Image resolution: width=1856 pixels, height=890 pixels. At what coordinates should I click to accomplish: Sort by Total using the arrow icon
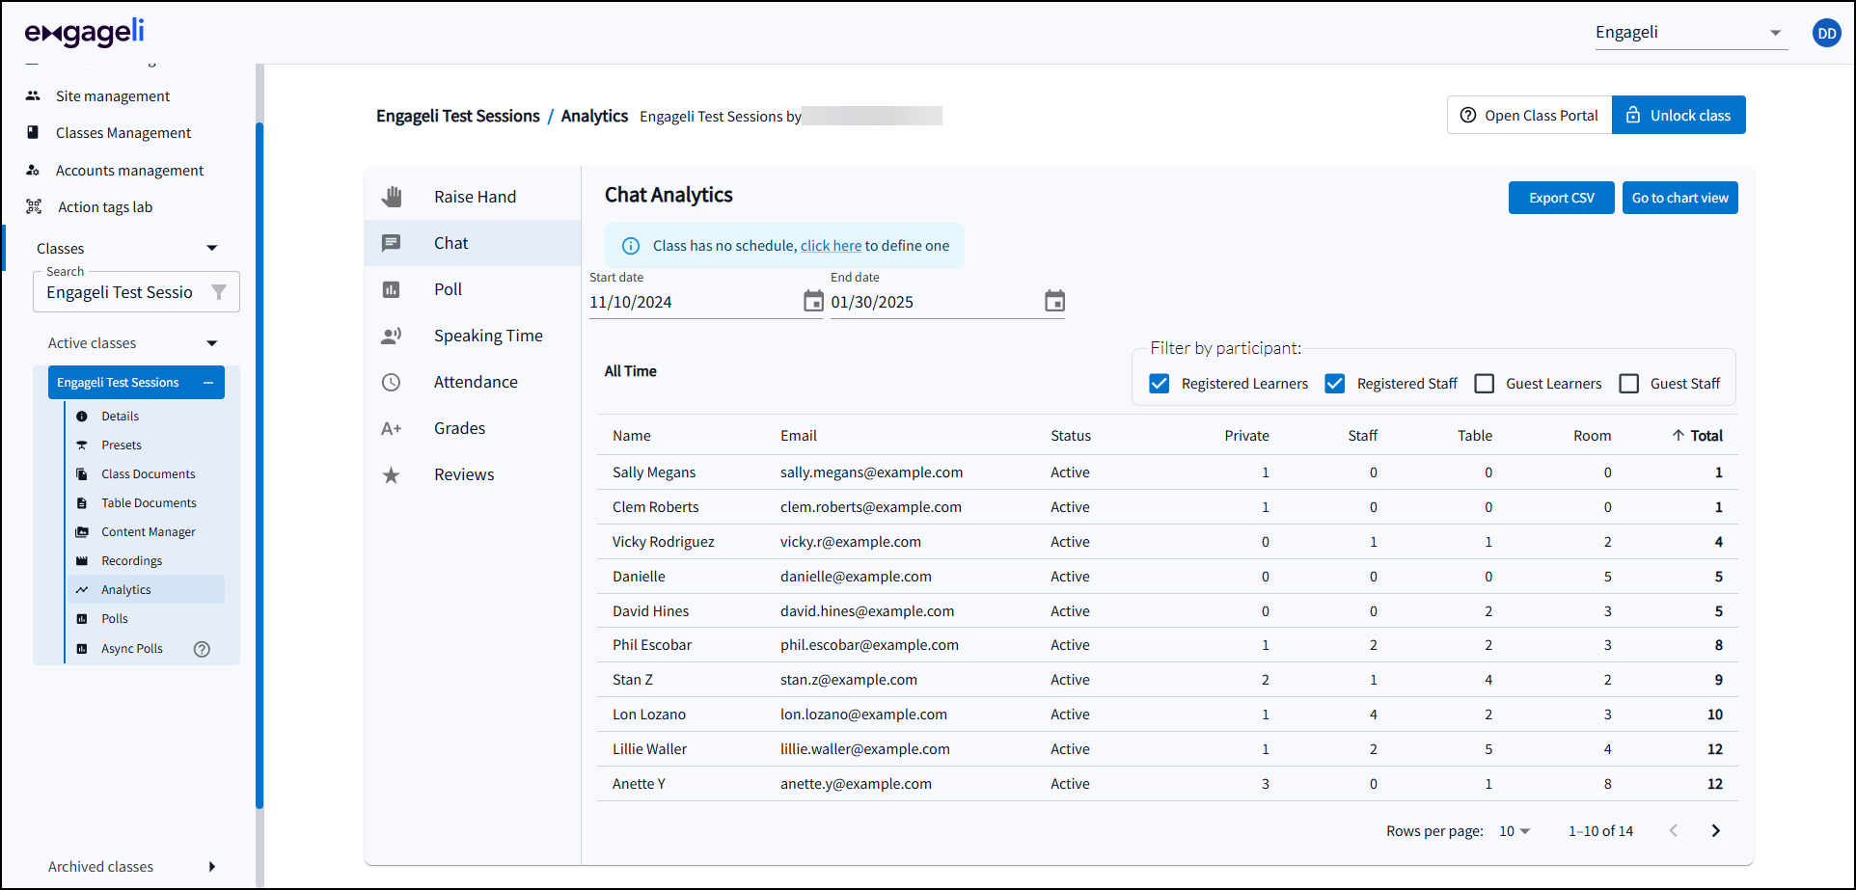pyautogui.click(x=1679, y=435)
